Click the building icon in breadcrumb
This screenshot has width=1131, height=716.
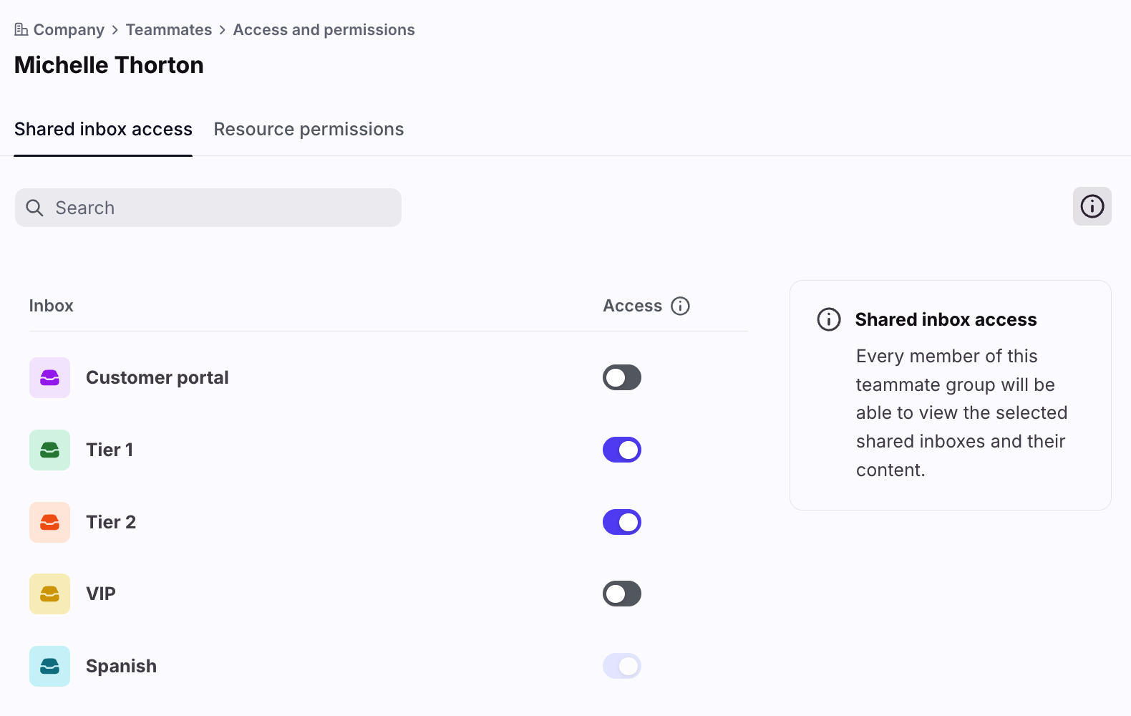(x=21, y=29)
